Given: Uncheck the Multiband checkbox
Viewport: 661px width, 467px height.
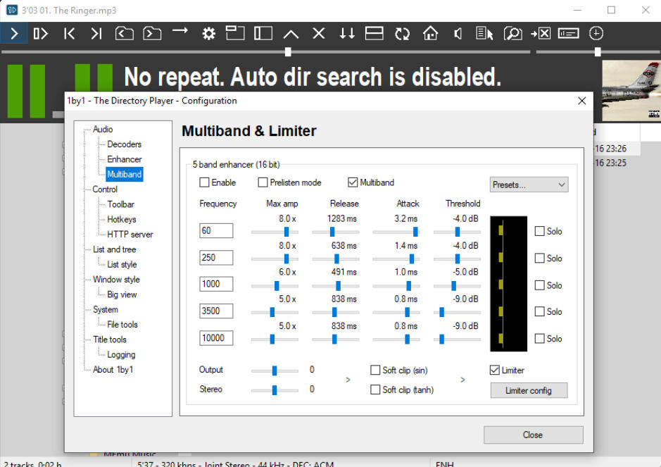Looking at the screenshot, I should pos(353,182).
